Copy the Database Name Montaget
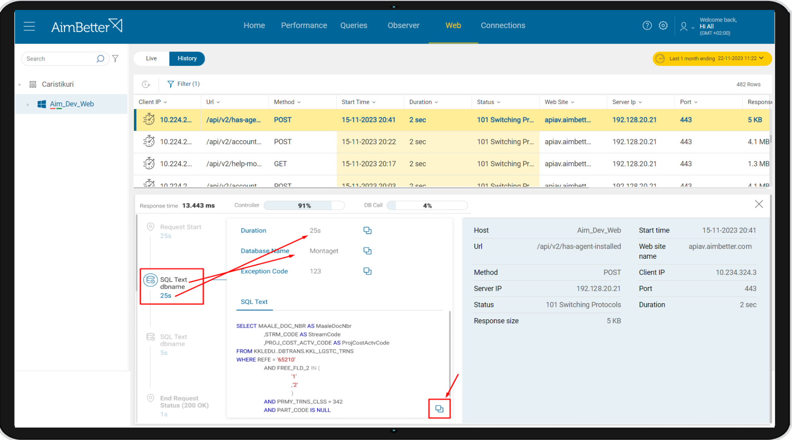This screenshot has height=440, width=792. coord(367,251)
